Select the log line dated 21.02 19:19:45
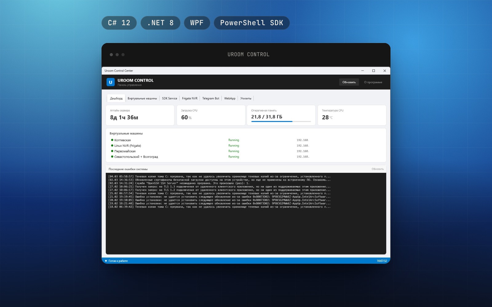 click(x=219, y=197)
